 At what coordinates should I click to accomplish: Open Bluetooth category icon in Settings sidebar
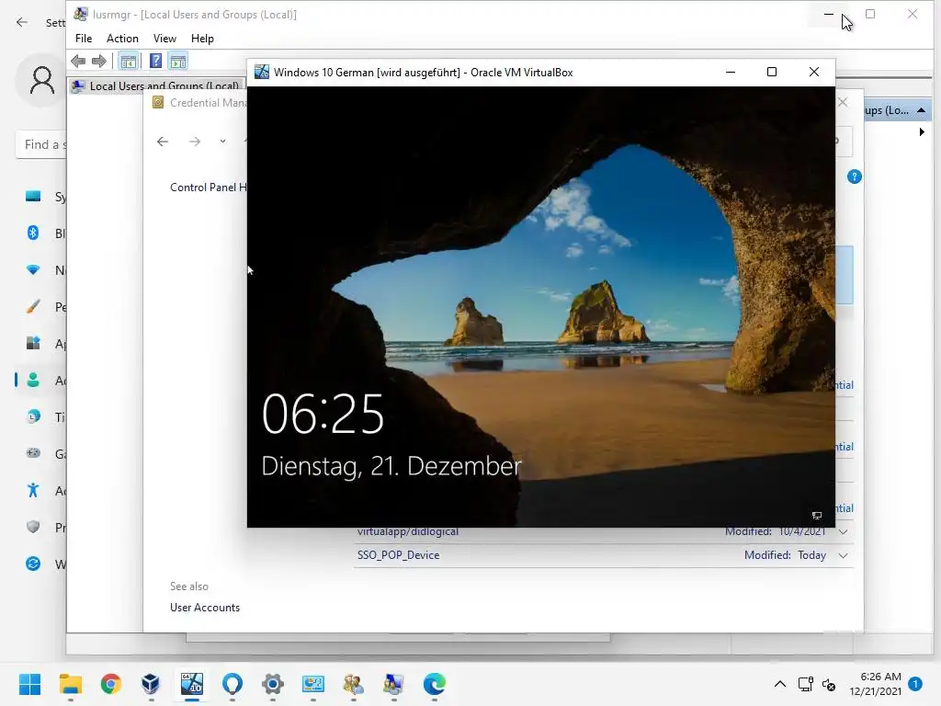[33, 233]
